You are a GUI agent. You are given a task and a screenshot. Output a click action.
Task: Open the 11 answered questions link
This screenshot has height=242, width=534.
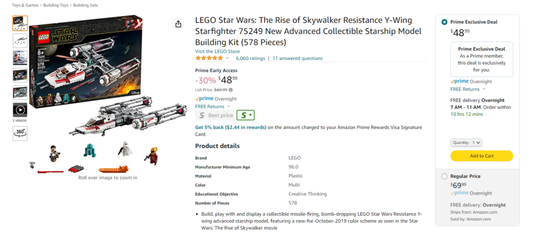coord(297,58)
